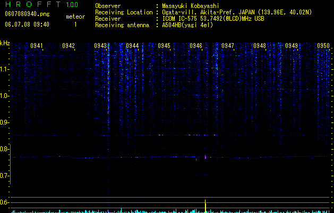The image size is (334, 213).
Task: Click the A504HB antenna description
Action: 187,25
